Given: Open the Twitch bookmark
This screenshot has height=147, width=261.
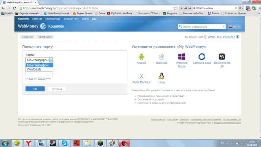Looking at the screenshot, I should click(213, 13).
